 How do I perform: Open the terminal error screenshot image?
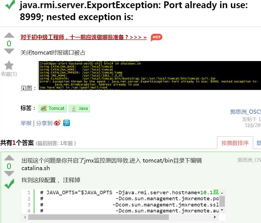click(150, 75)
